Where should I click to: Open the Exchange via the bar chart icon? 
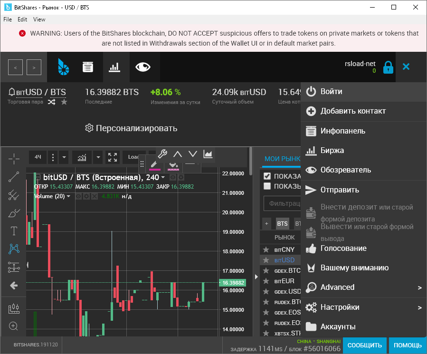(114, 67)
